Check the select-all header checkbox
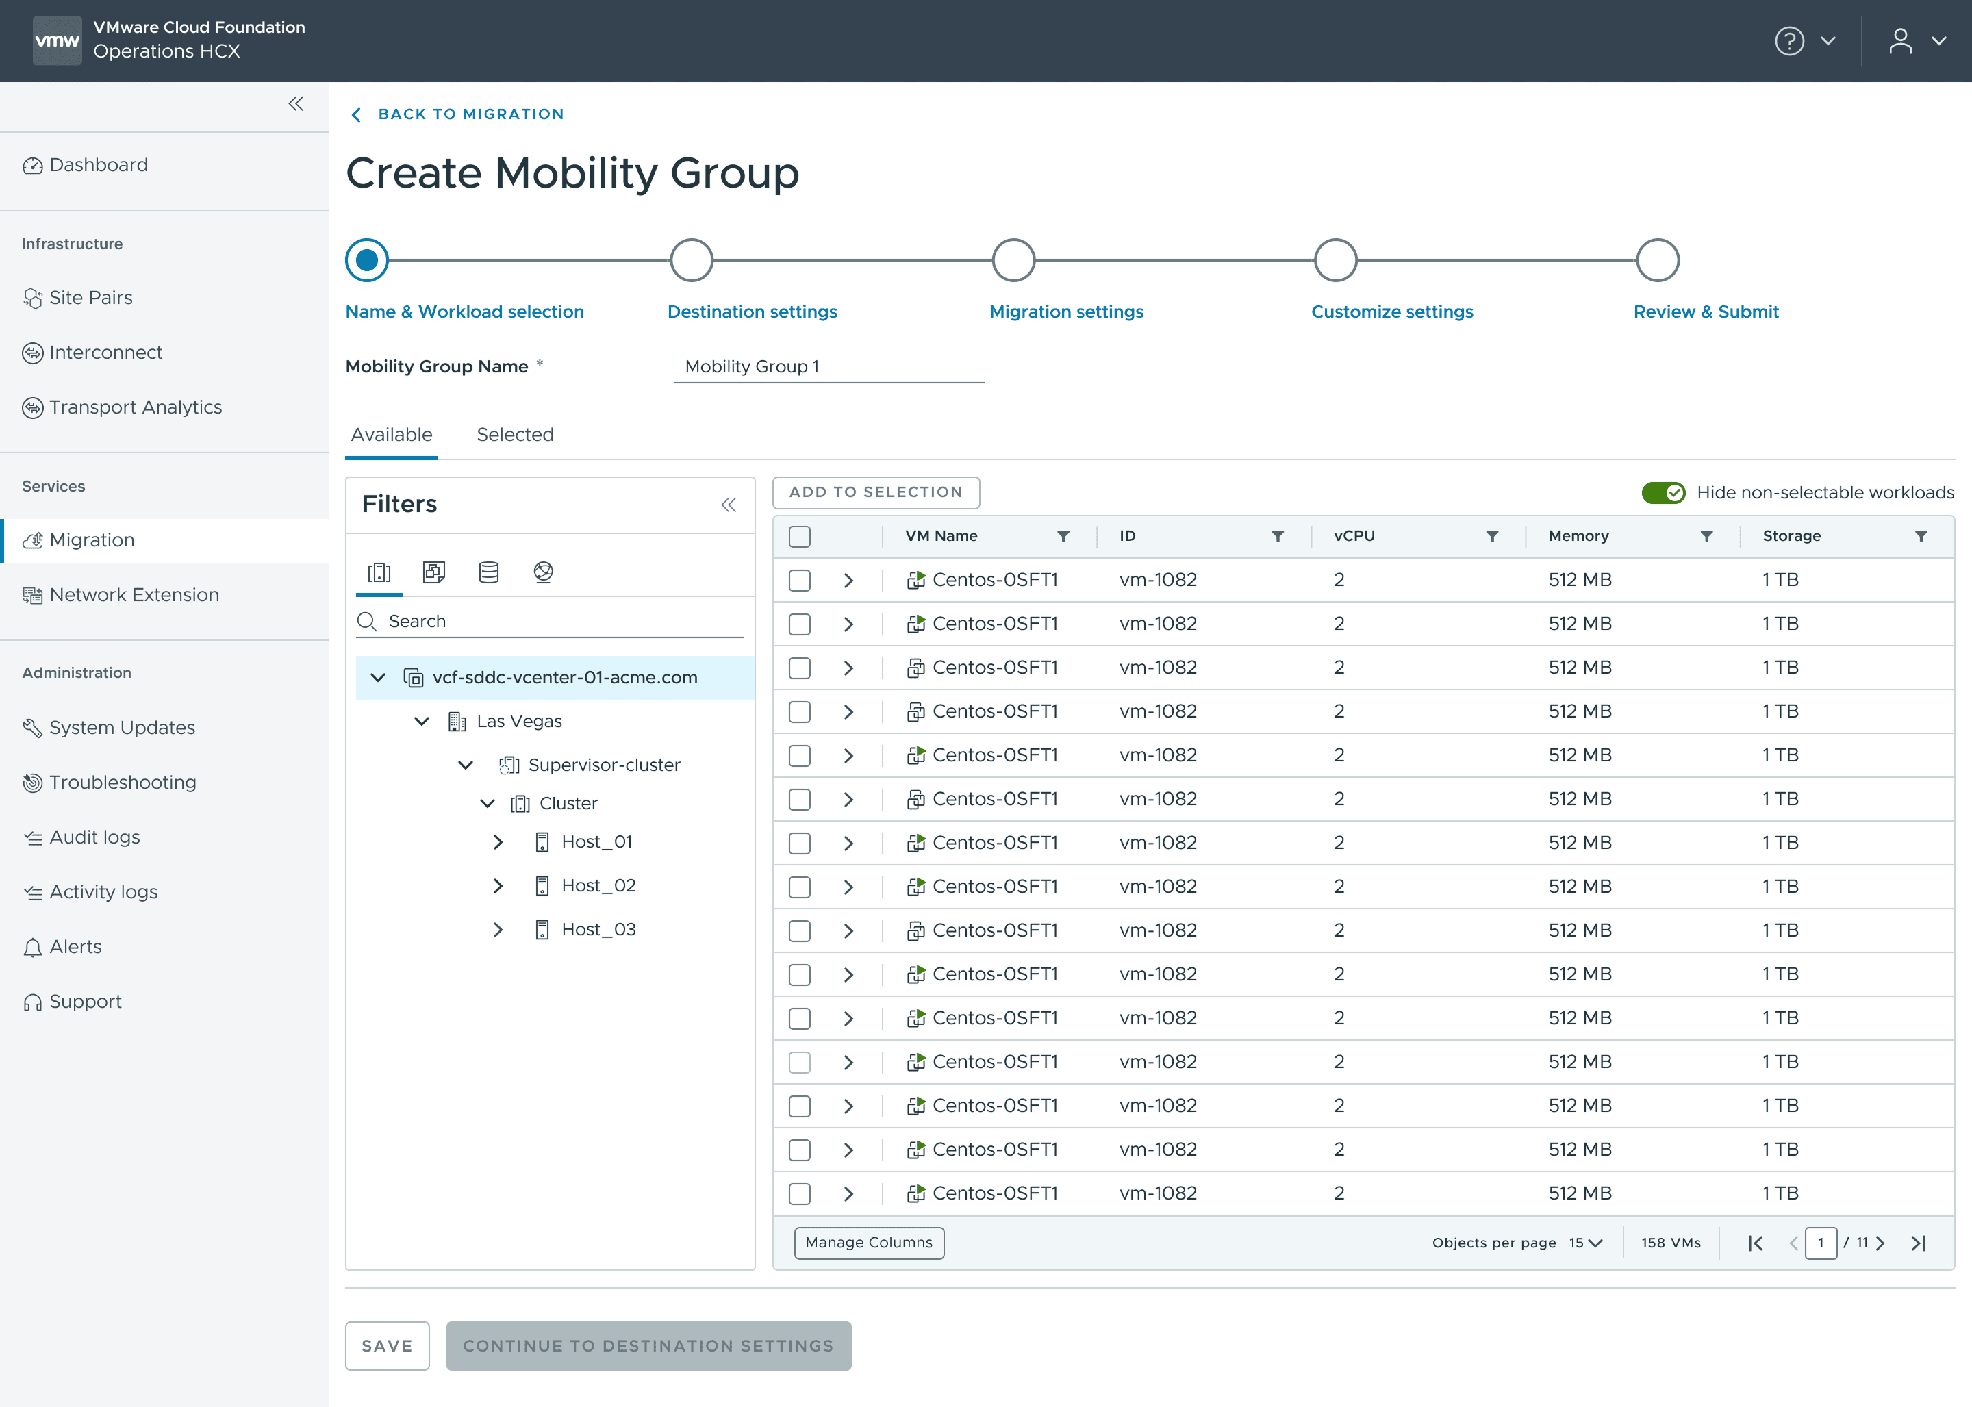The height and width of the screenshot is (1407, 1972). [799, 536]
